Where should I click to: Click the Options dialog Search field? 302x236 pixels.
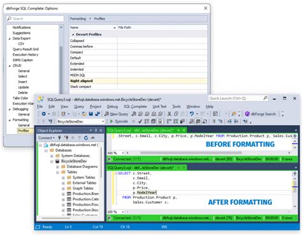[x=35, y=18]
